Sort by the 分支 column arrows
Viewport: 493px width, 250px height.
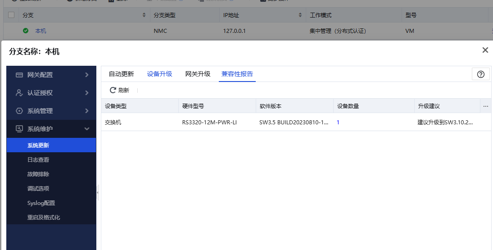(144, 15)
